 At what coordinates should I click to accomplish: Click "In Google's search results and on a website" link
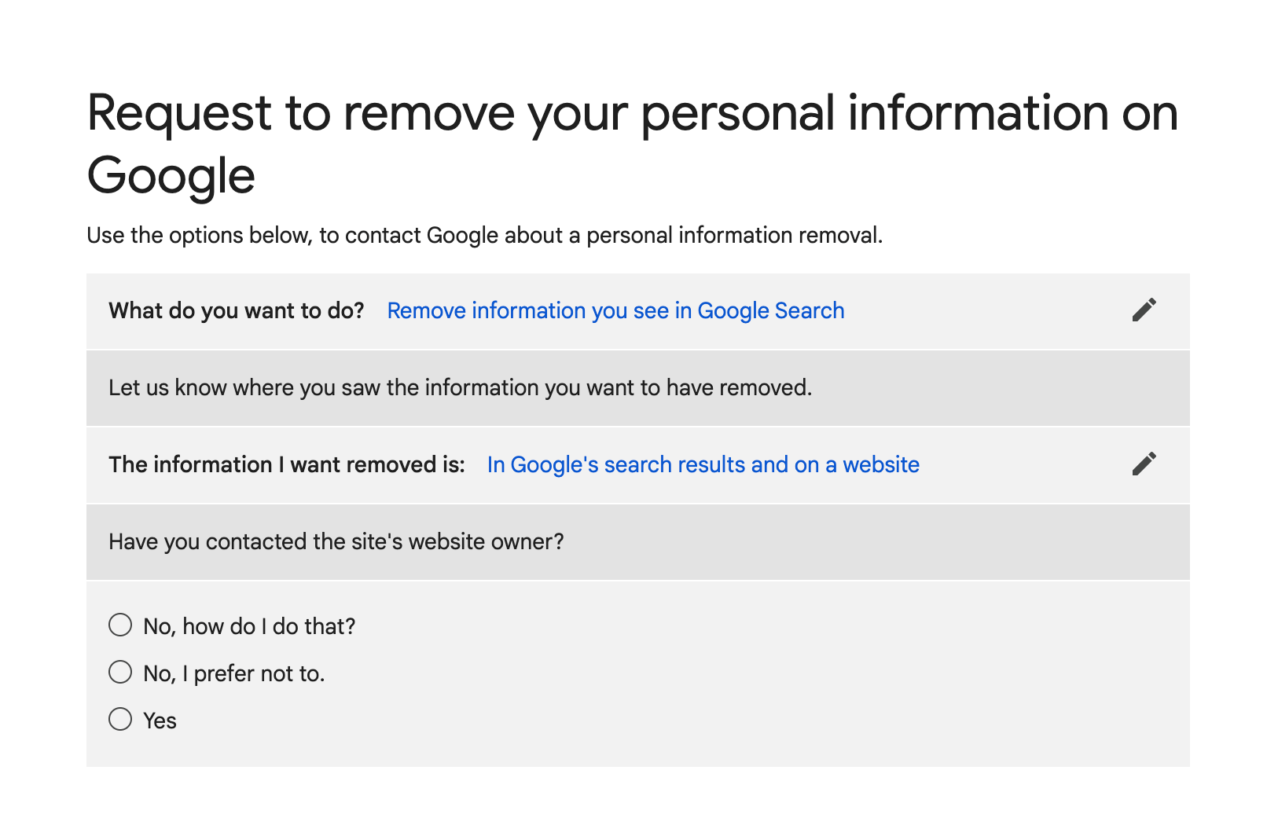(703, 465)
